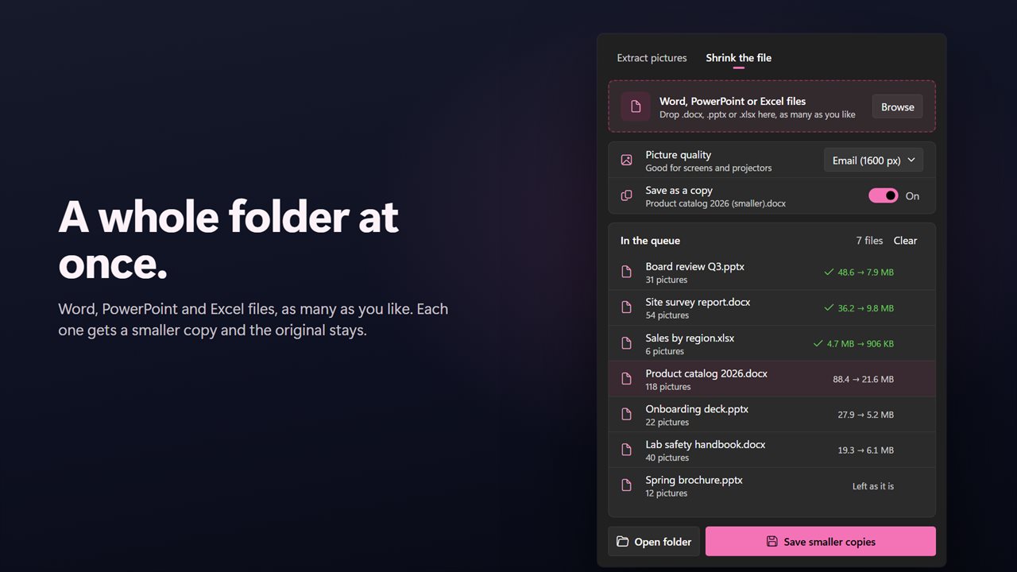The image size is (1017, 572).
Task: Click the 4.7 MB → 906 KB result
Action: coord(860,344)
